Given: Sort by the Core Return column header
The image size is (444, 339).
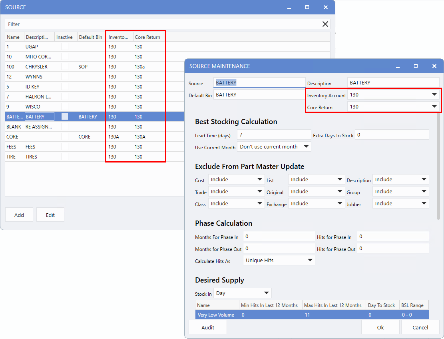Looking at the screenshot, I should pyautogui.click(x=147, y=37).
